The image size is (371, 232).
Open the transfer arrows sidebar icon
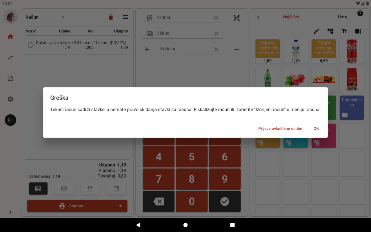(x=10, y=57)
